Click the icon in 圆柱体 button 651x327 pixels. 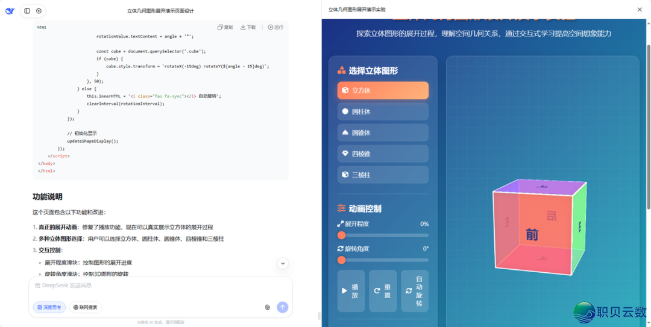pyautogui.click(x=345, y=111)
